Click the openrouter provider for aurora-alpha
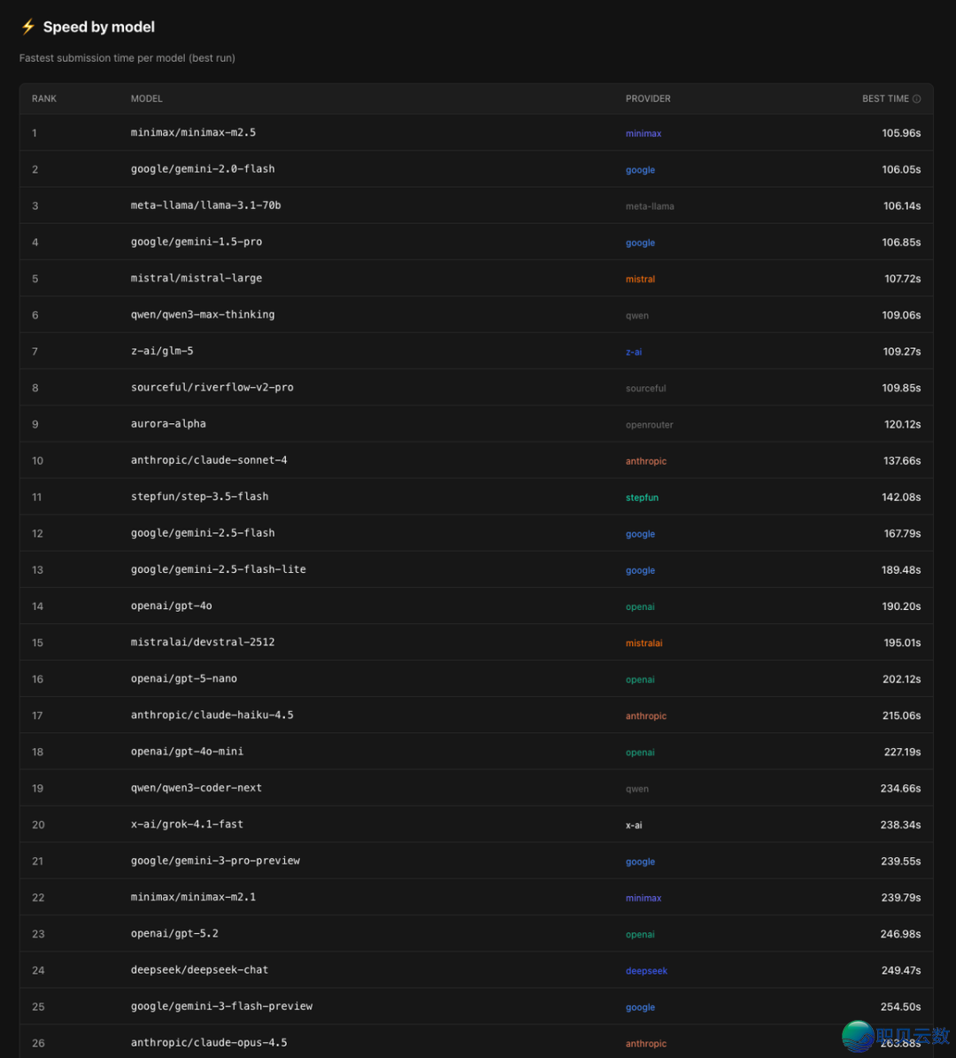 click(649, 425)
